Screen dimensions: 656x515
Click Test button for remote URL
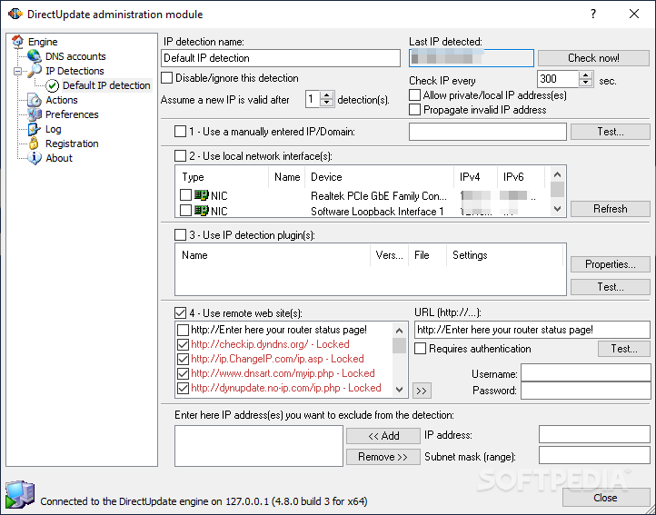point(624,349)
